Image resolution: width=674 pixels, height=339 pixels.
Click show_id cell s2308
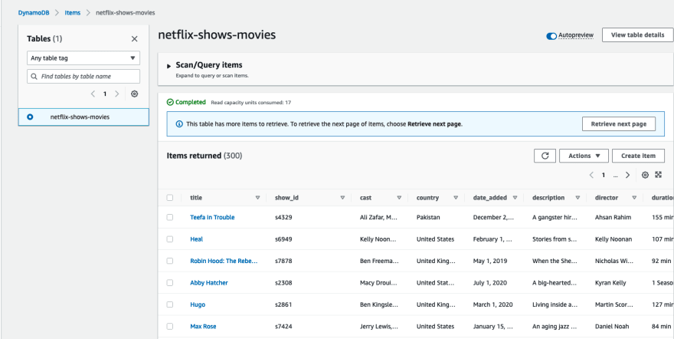[283, 283]
